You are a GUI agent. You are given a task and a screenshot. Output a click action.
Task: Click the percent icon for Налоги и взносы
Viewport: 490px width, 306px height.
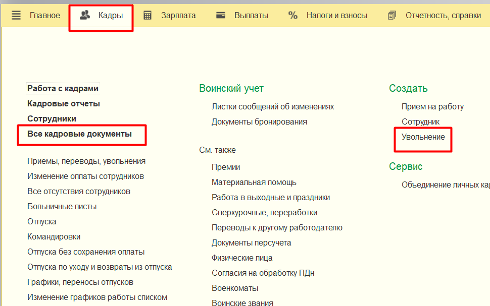coord(293,15)
